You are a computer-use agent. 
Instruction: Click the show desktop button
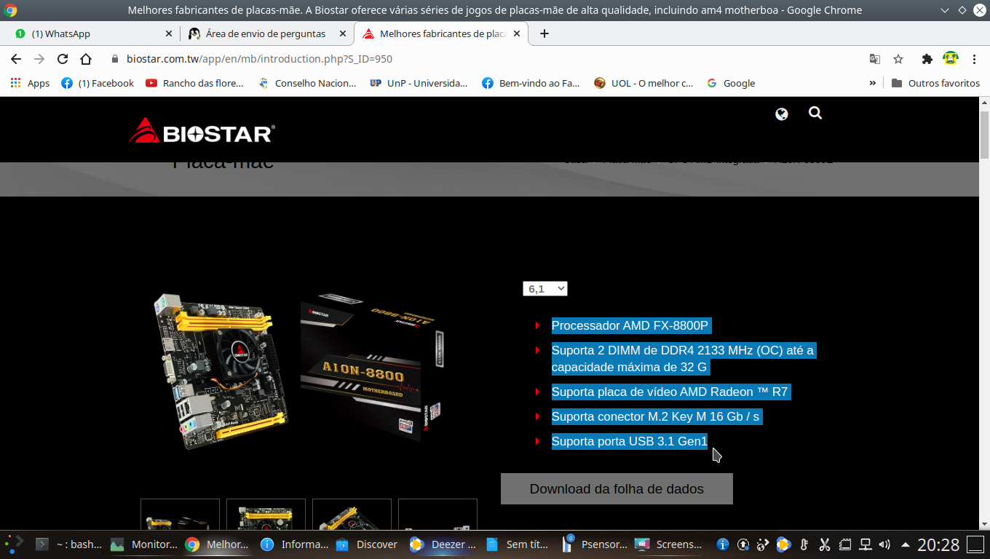[975, 544]
